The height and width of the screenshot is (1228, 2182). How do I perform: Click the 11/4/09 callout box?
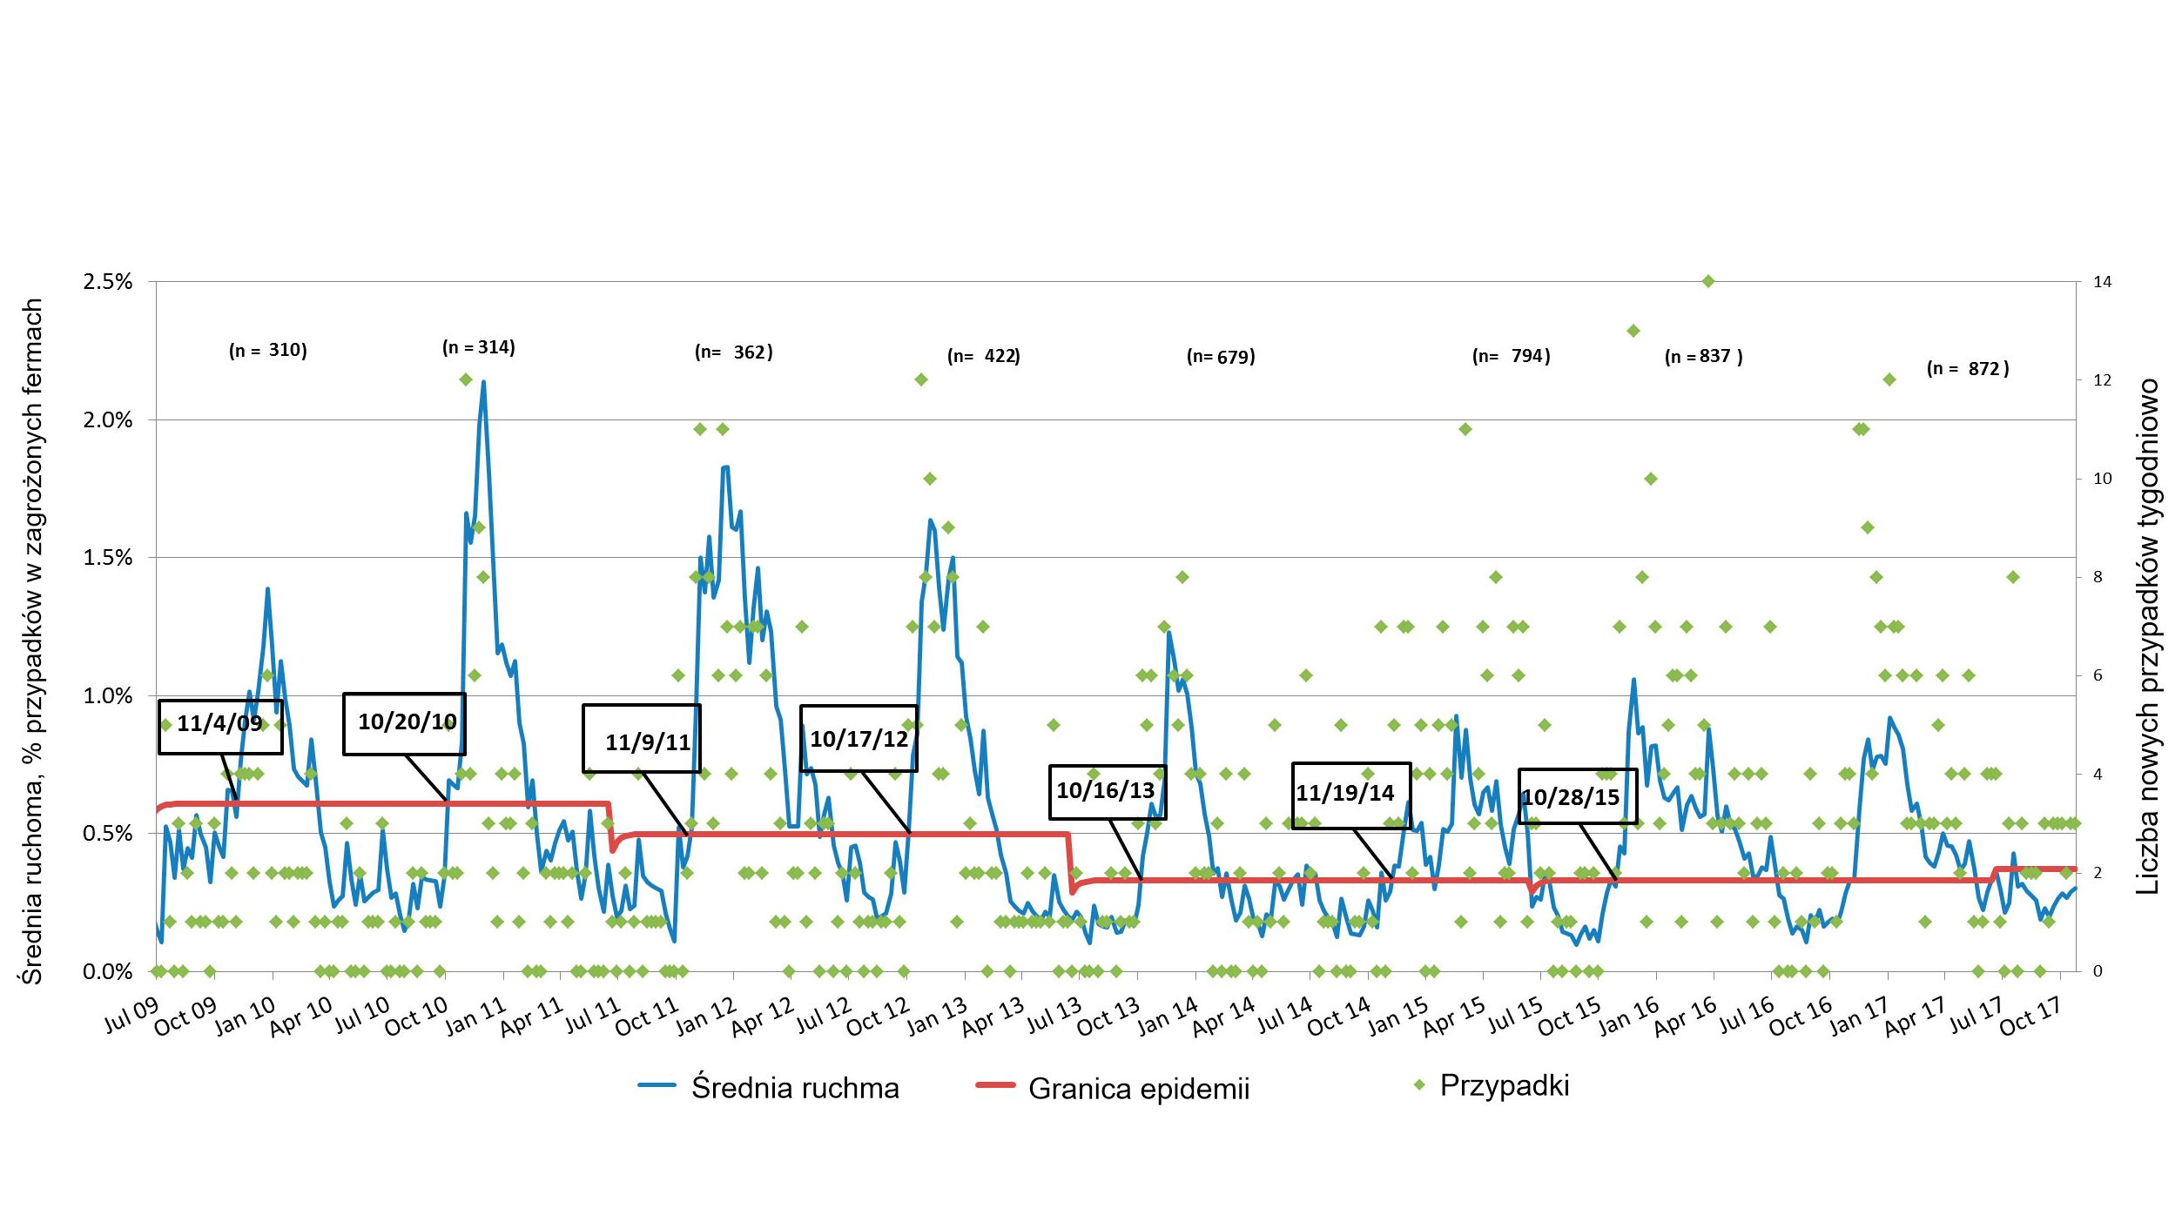click(x=219, y=725)
